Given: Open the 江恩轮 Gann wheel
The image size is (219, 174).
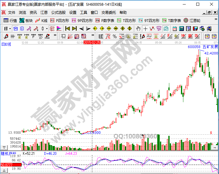Looking at the screenshot, I should [x=192, y=21].
